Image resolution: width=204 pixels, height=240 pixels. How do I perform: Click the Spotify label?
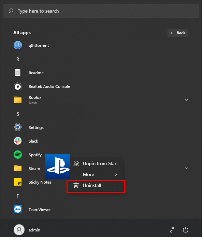pyautogui.click(x=35, y=156)
